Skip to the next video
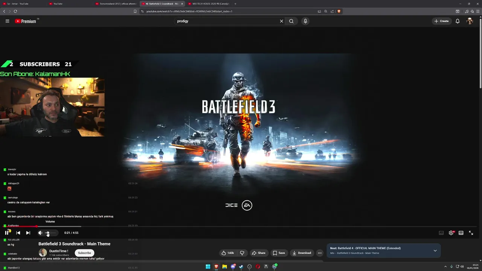The width and height of the screenshot is (482, 271). click(x=28, y=233)
